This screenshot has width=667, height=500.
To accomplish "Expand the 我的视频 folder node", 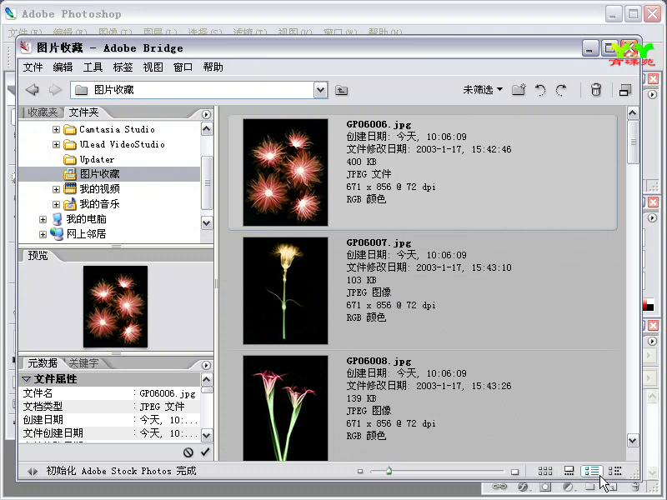I will click(x=56, y=189).
